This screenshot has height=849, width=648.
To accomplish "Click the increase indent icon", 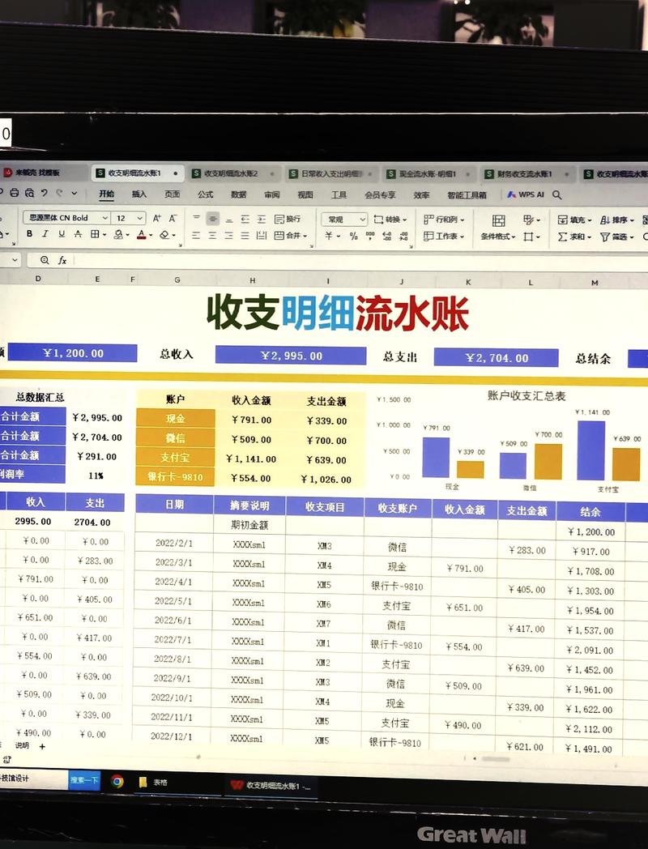I will coord(262,219).
